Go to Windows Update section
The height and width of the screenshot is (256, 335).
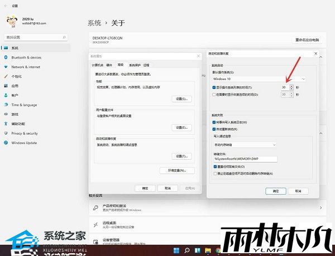24,142
